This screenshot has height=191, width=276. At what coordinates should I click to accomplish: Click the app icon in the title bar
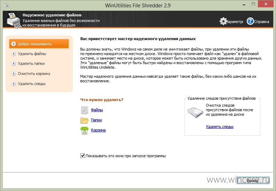pyautogui.click(x=6, y=5)
